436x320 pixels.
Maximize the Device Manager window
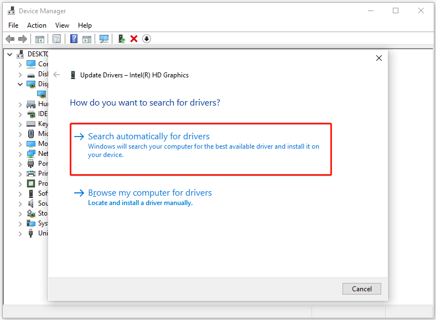tap(396, 11)
